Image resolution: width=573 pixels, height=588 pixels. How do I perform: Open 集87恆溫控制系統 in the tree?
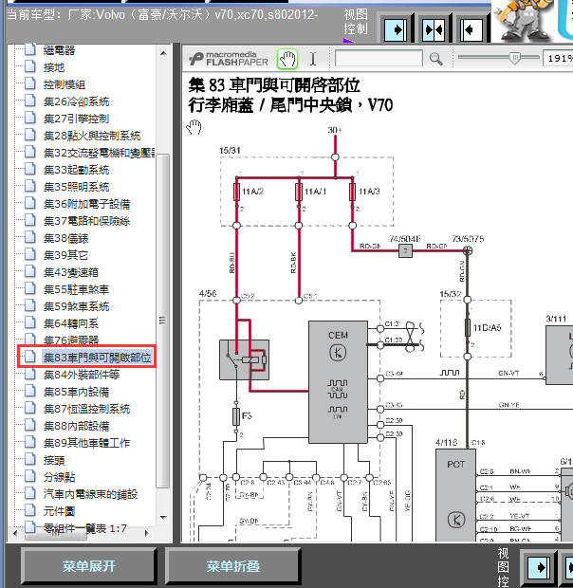pyautogui.click(x=86, y=409)
